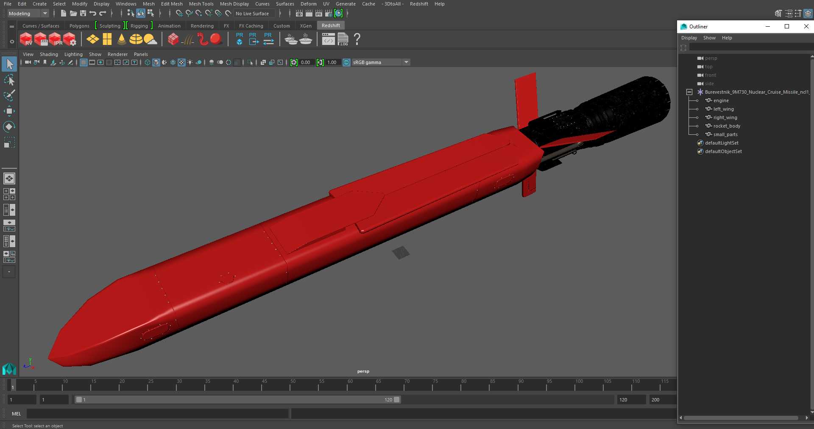
Task: Open the Mesh Tools menu
Action: (201, 4)
